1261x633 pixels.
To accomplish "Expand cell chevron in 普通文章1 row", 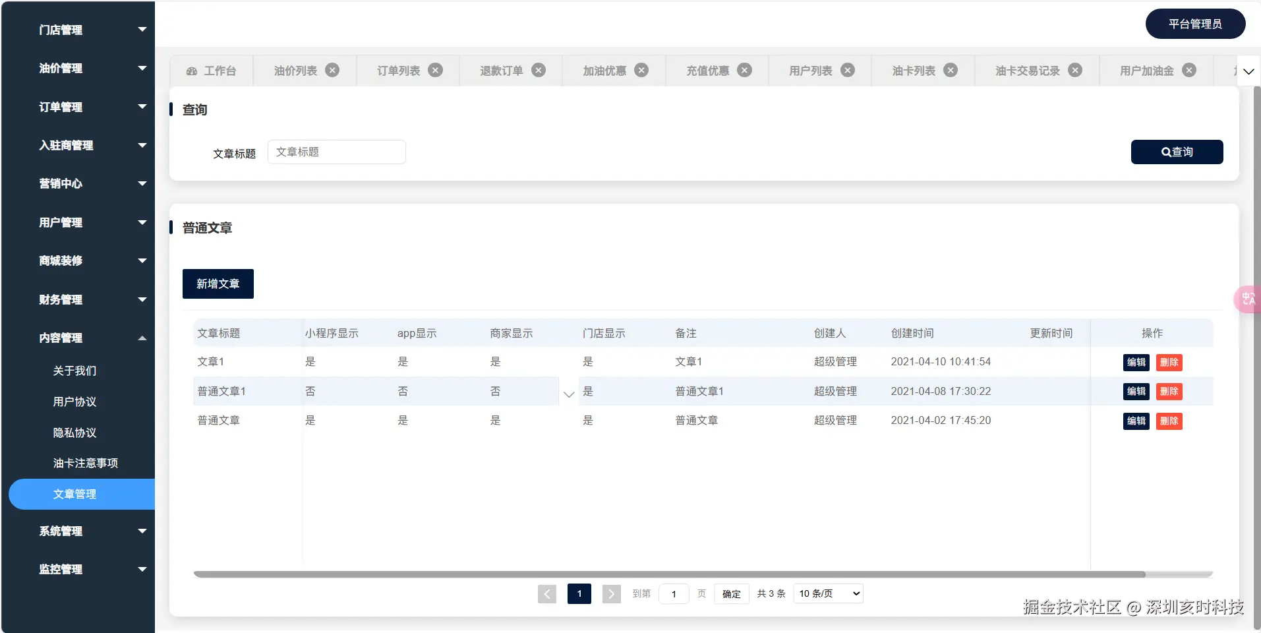I will (569, 394).
